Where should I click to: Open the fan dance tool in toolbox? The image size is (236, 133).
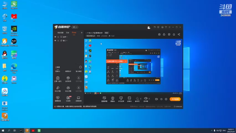tap(68, 89)
